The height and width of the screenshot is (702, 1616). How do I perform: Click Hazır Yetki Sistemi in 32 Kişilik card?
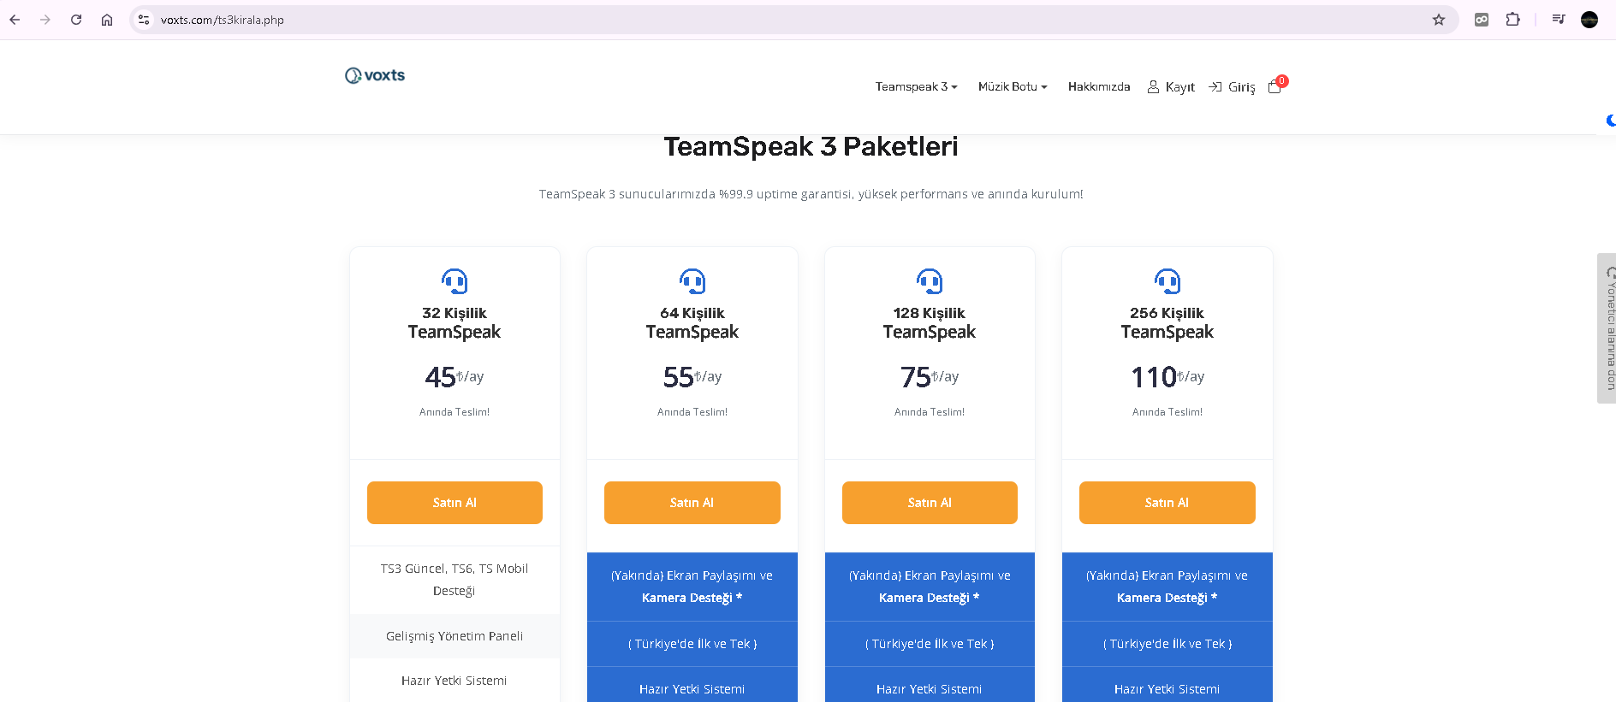[x=454, y=681]
